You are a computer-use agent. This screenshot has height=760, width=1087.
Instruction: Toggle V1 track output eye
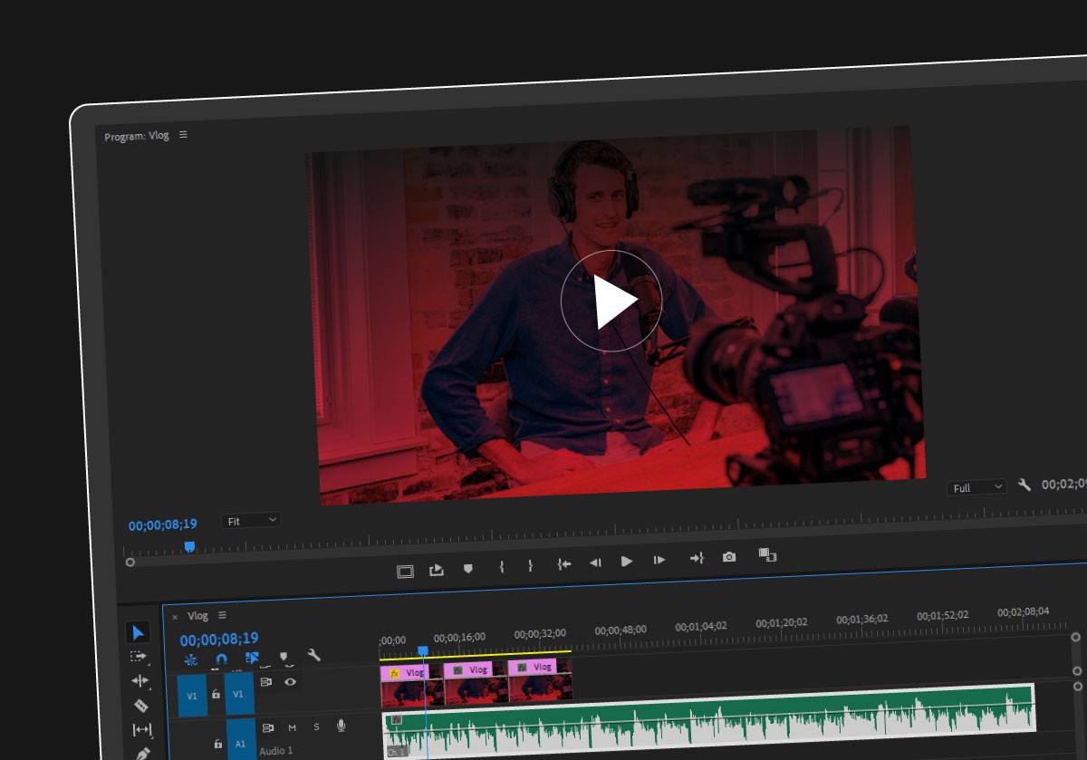click(290, 682)
